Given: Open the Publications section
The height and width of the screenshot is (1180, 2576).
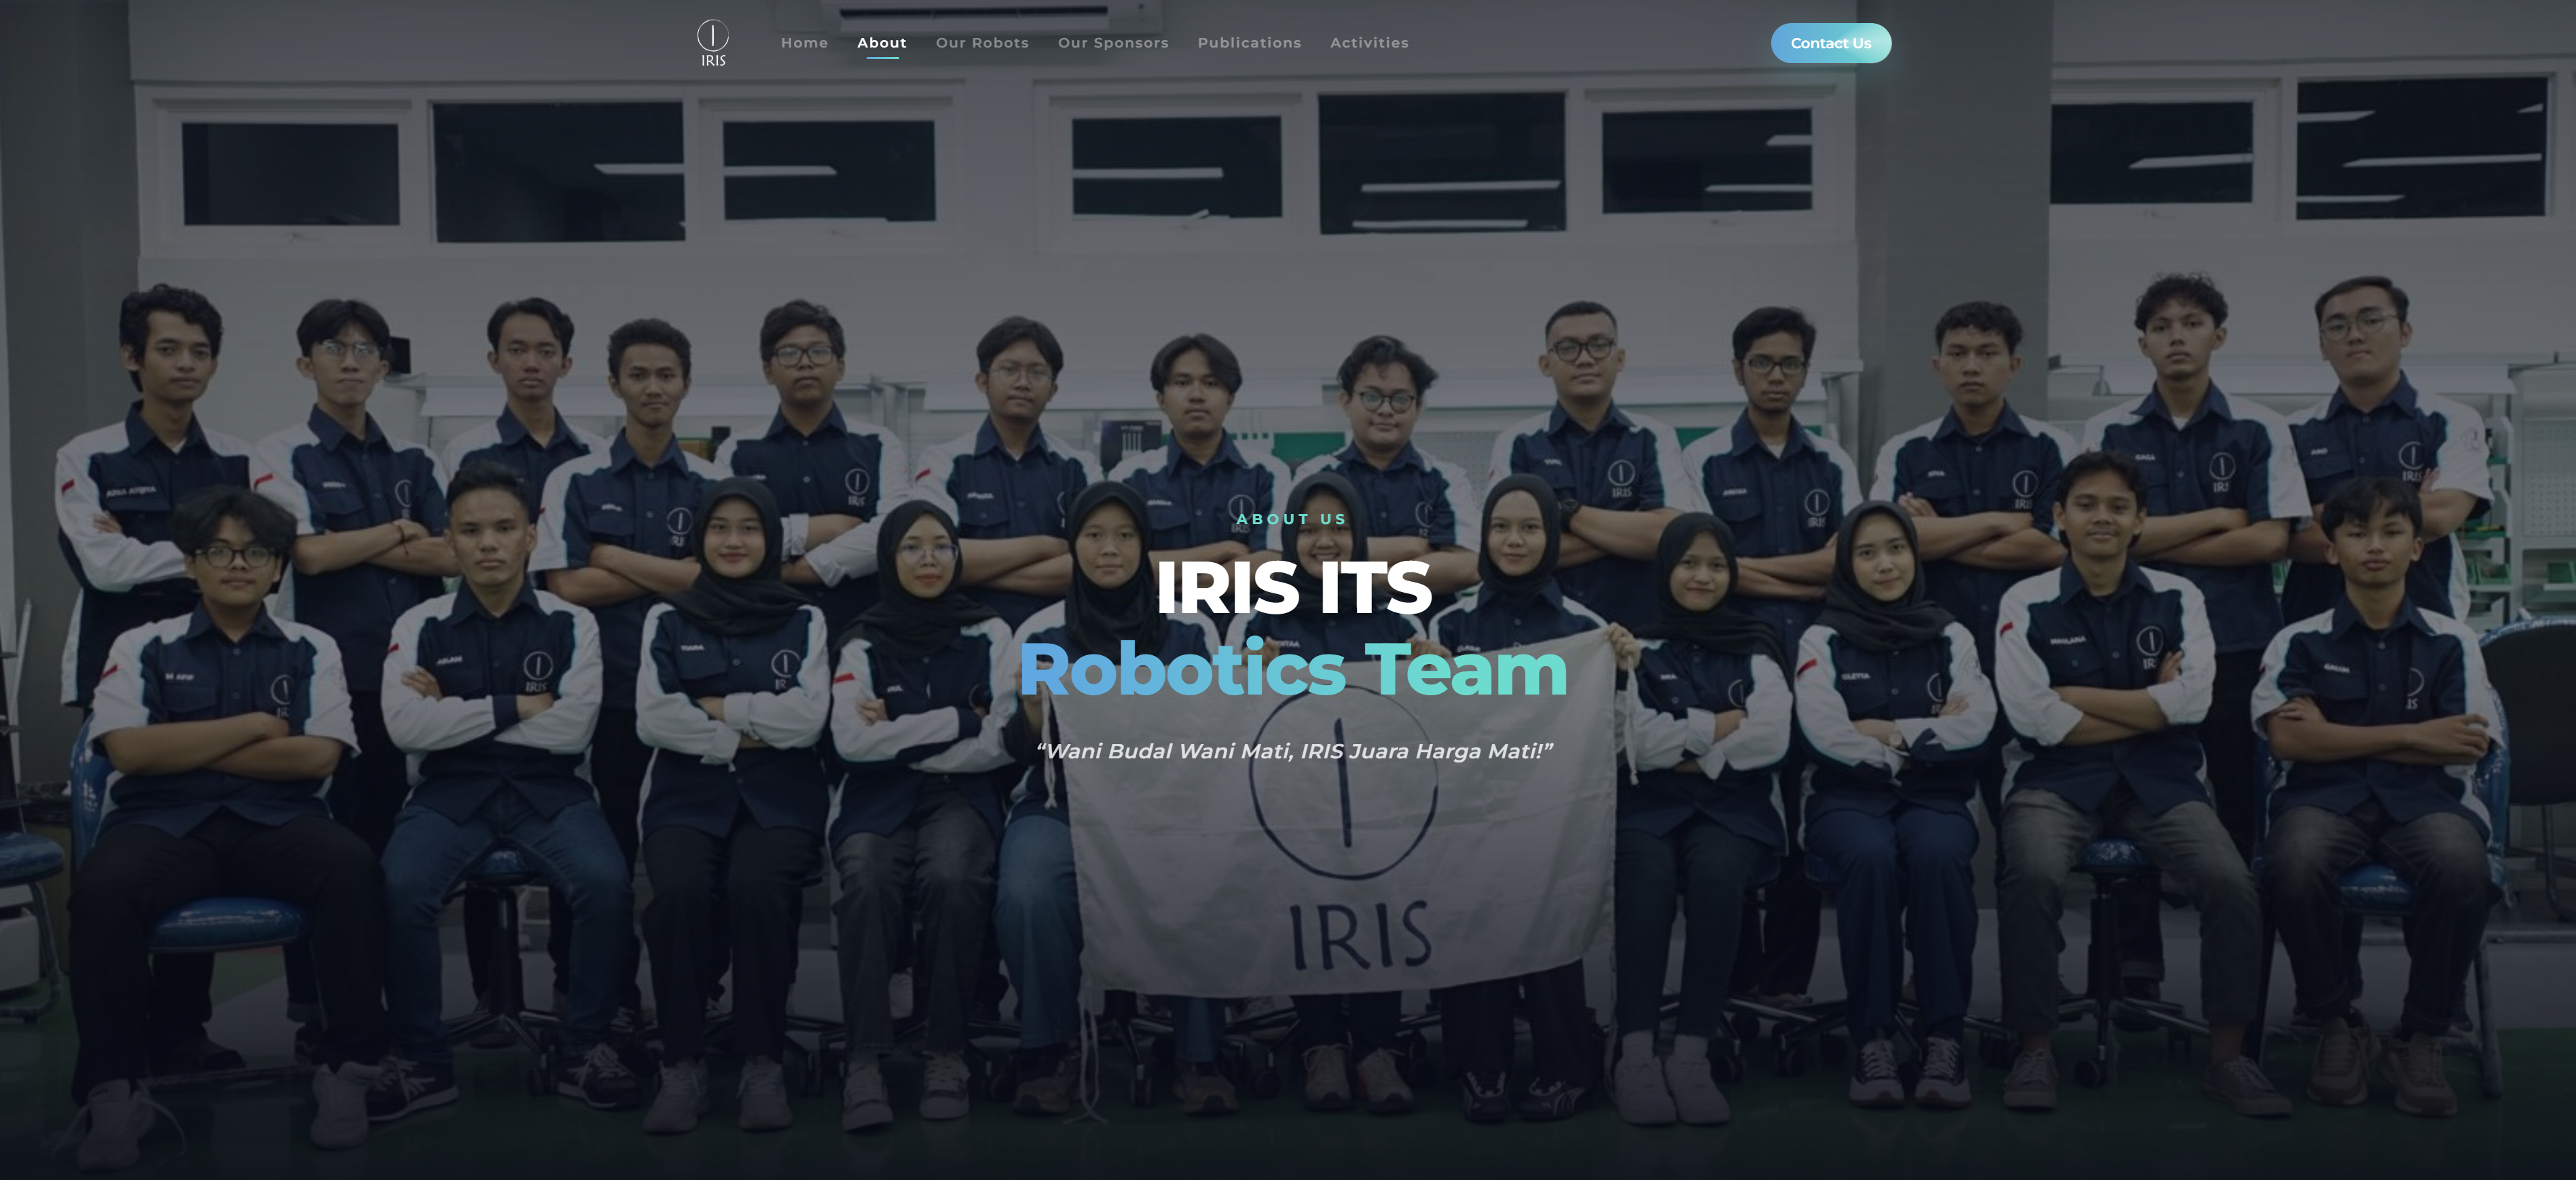Looking at the screenshot, I should pyautogui.click(x=1249, y=43).
